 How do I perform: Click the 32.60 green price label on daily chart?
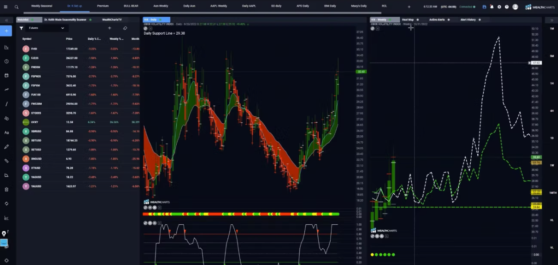[361, 72]
